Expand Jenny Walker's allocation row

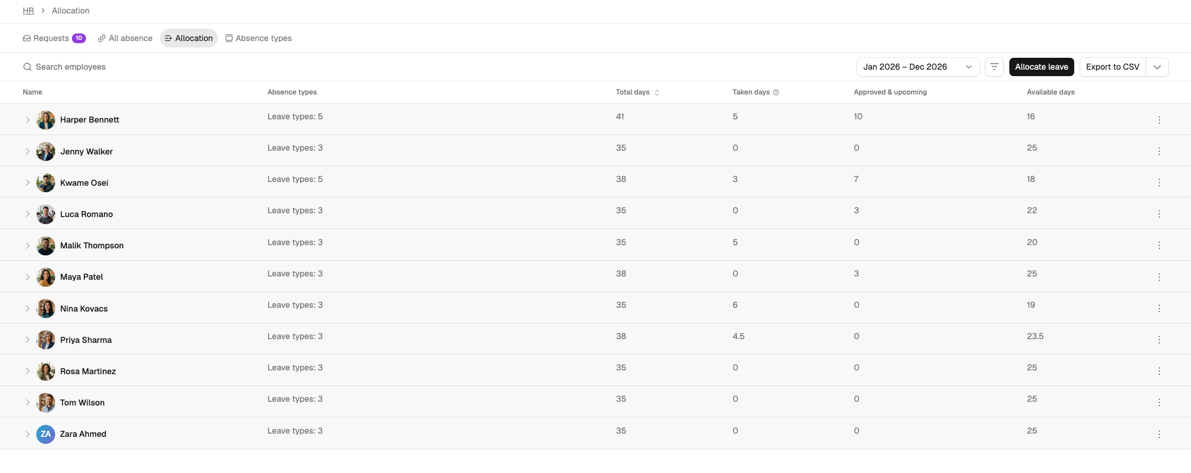(x=28, y=151)
